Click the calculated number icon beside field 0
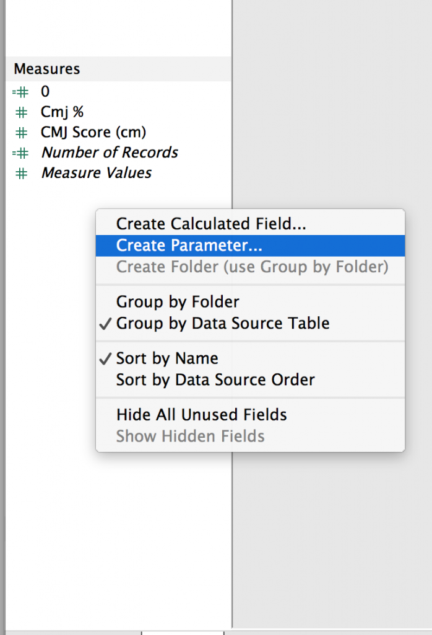The height and width of the screenshot is (635, 432). pos(20,92)
